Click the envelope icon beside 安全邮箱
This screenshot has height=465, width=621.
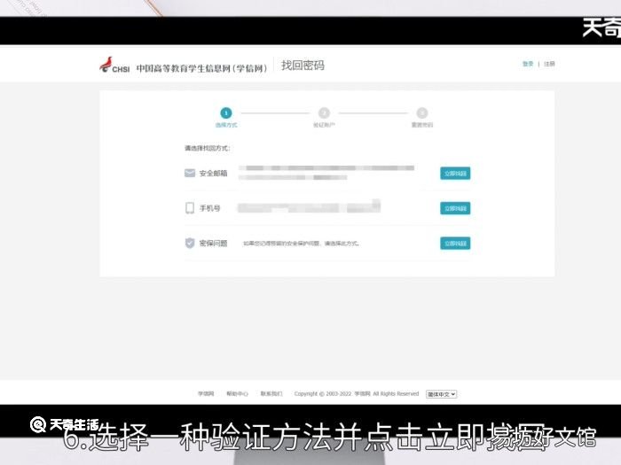point(190,174)
